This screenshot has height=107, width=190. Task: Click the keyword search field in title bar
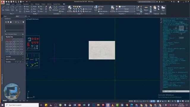(x=147, y=2)
